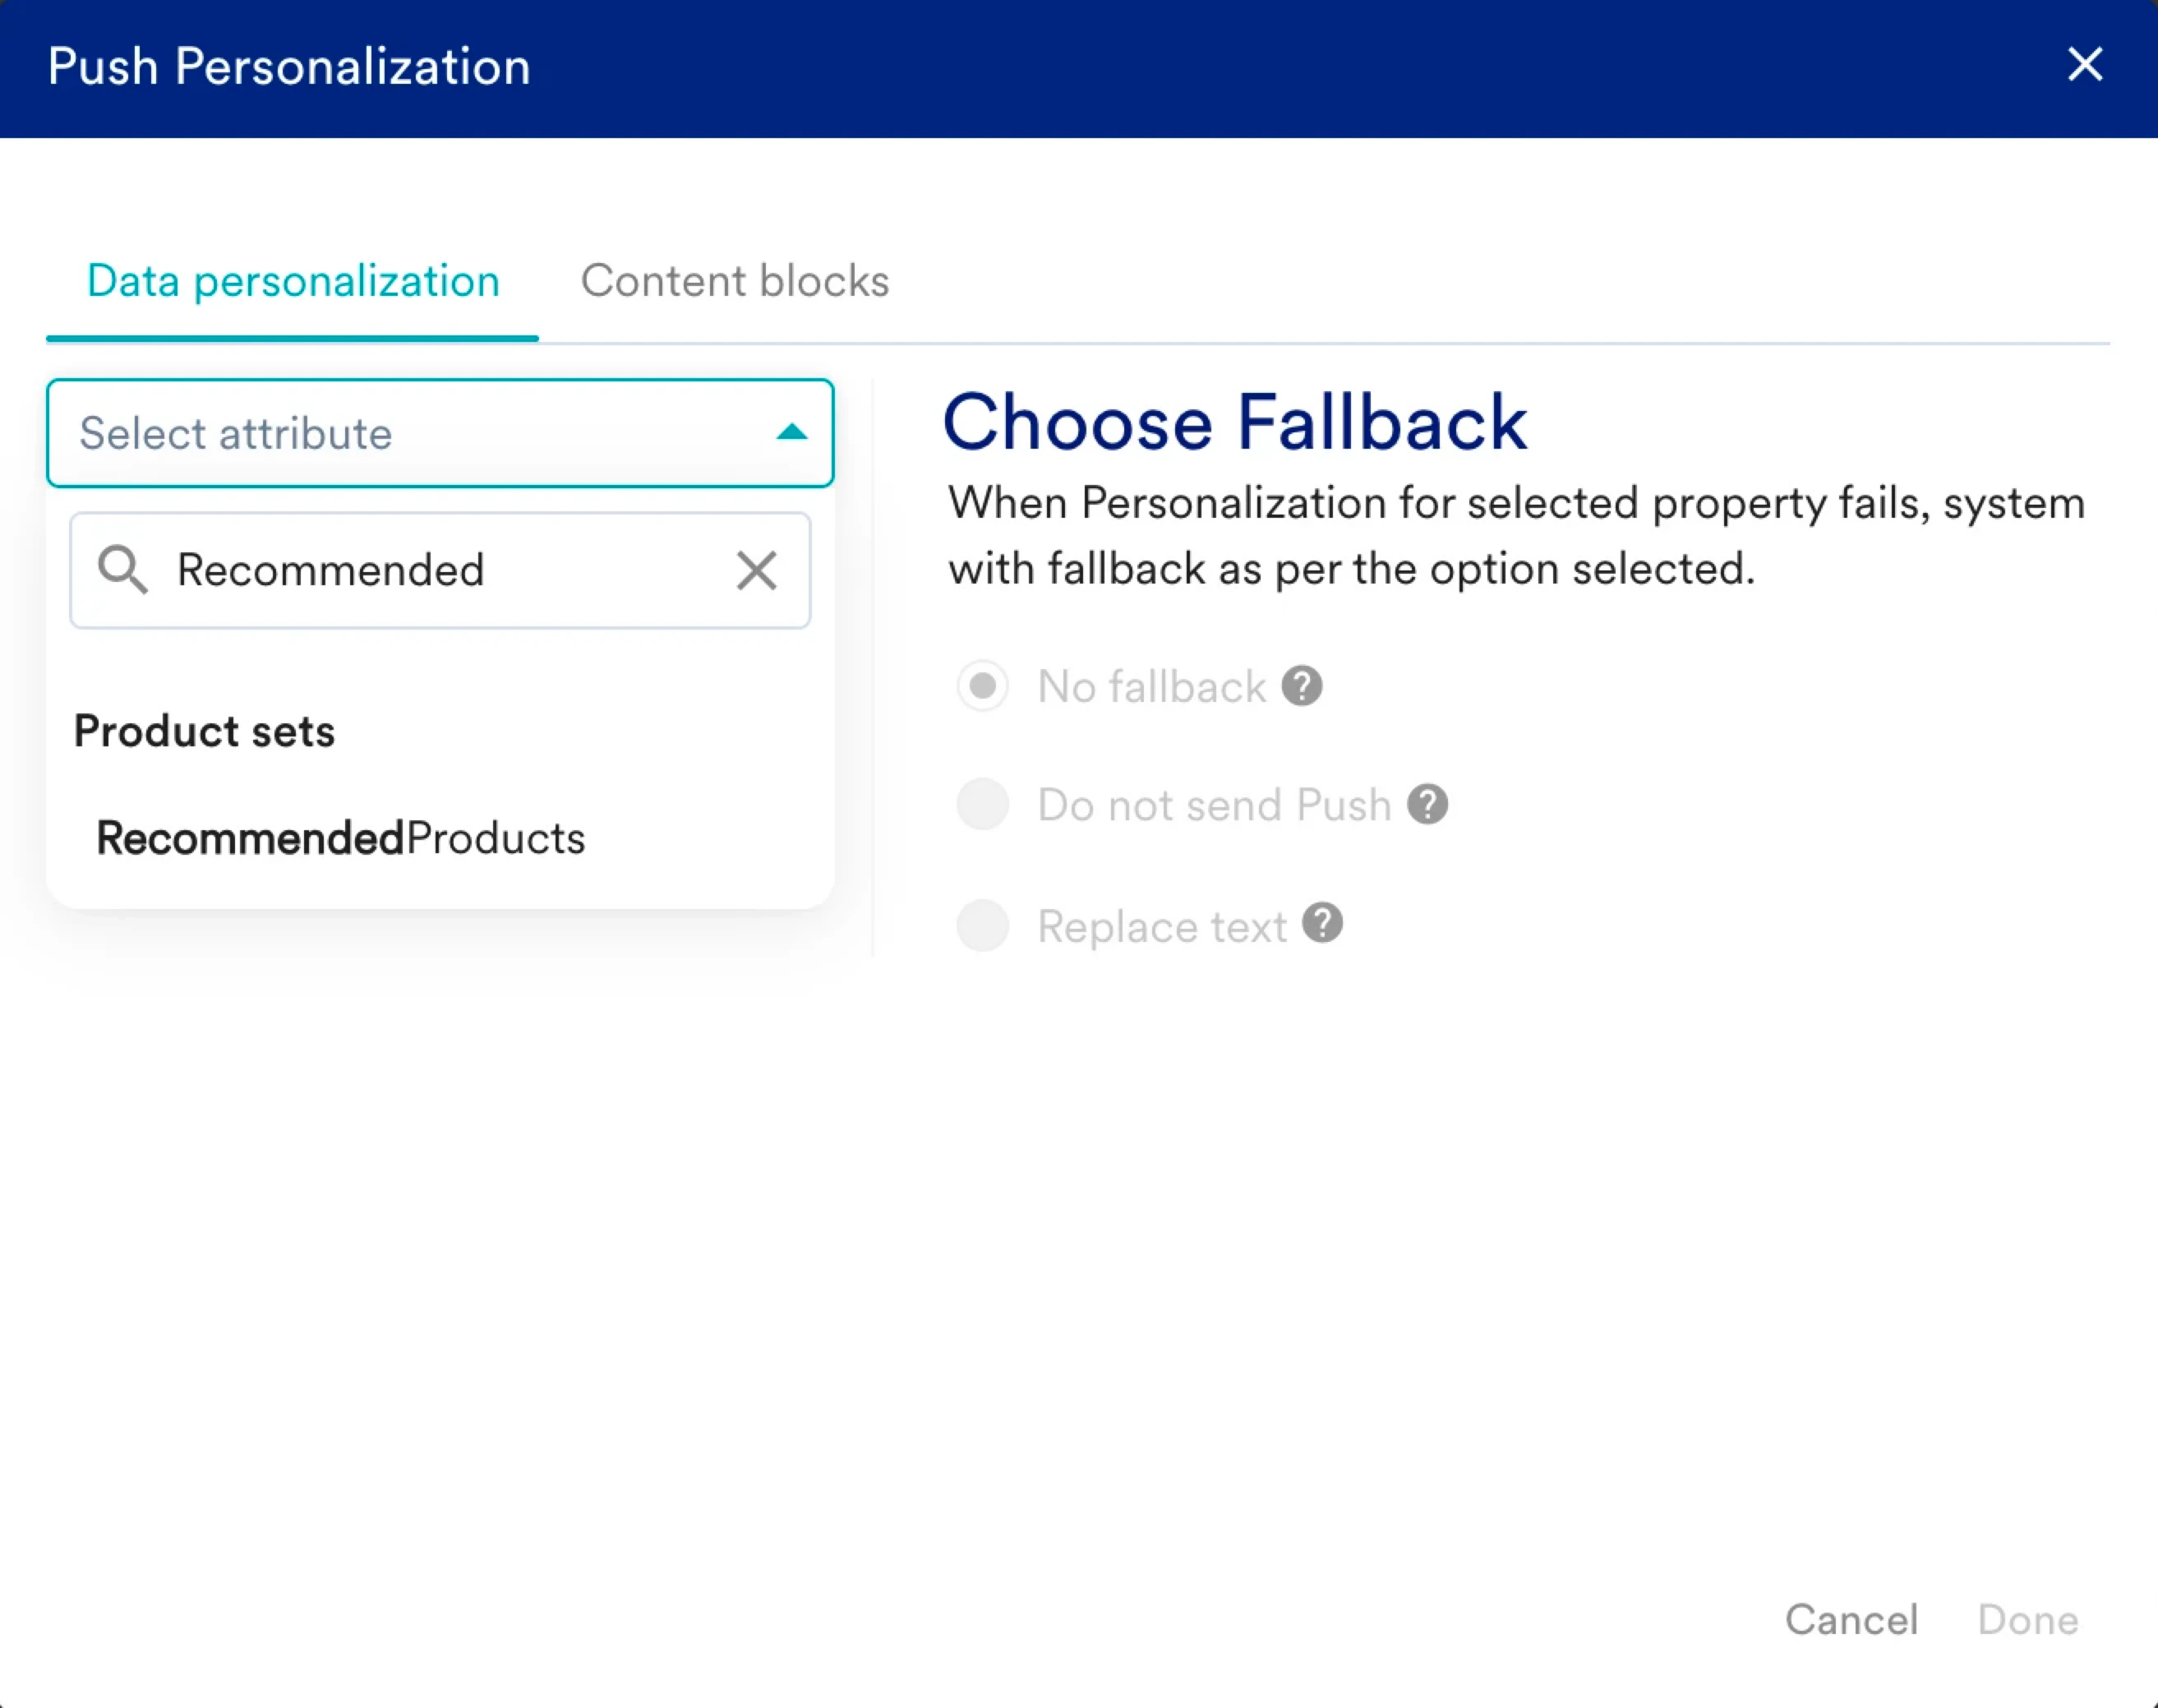This screenshot has height=1708, width=2158.
Task: Collapse dropdown using the teal caret arrow
Action: 791,432
